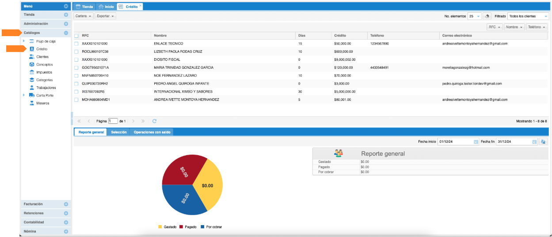Click the Exportar button
The image size is (552, 237).
105,16
